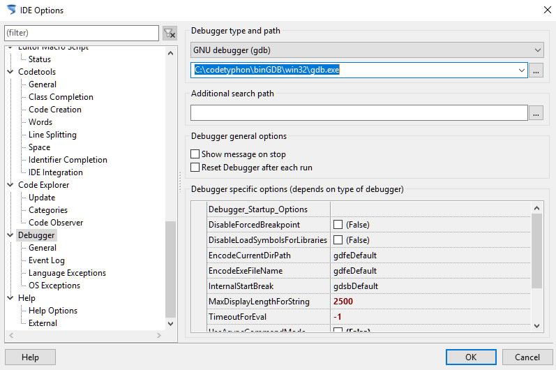Toggle DisableLoadSymbolsForLibraries checkbox

click(338, 240)
